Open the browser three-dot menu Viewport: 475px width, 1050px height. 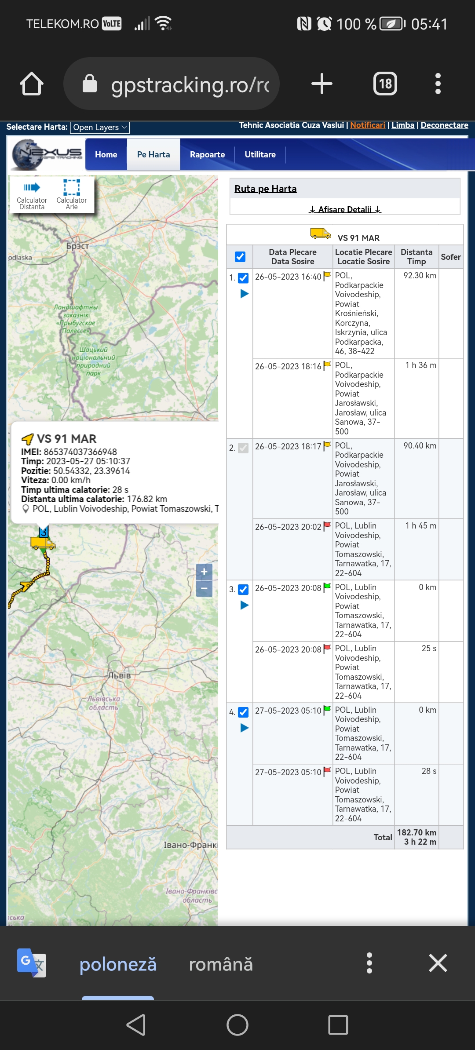point(438,84)
